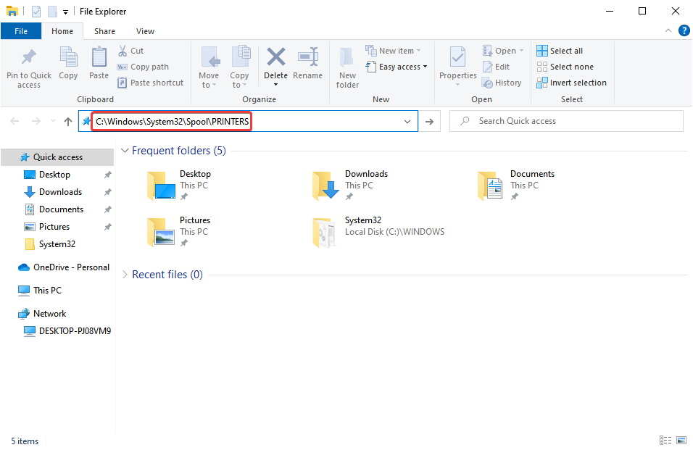
Task: Click Pin to Quick access icon
Action: point(29,57)
